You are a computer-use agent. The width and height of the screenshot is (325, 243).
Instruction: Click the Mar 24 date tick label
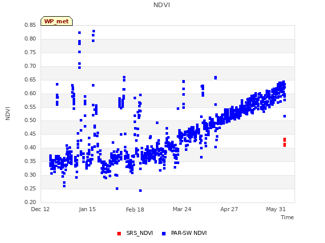point(182,209)
